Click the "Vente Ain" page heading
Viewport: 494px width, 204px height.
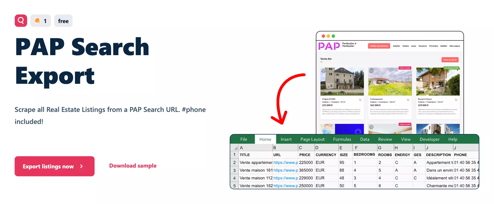(326, 59)
